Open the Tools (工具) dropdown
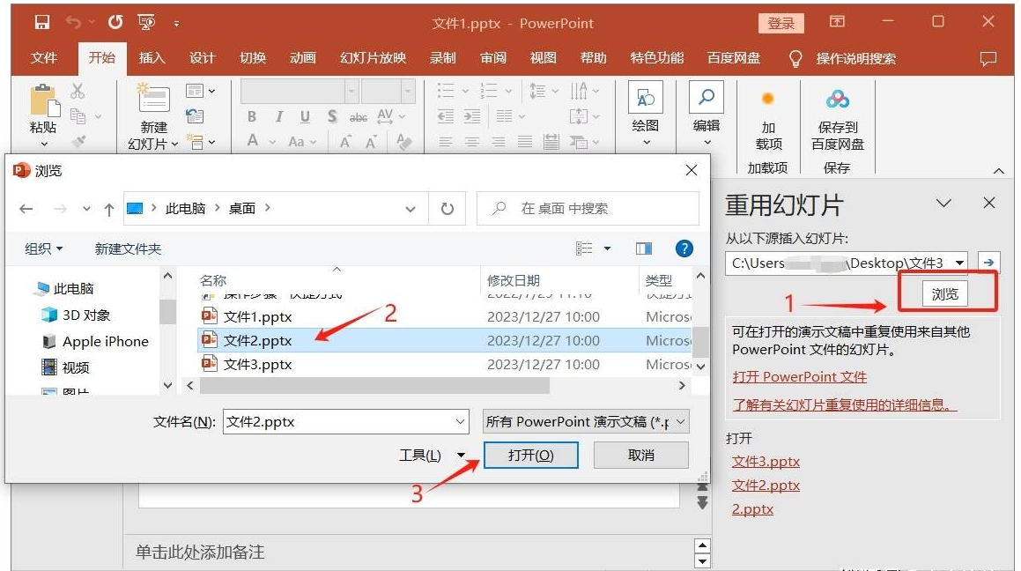 (x=432, y=455)
